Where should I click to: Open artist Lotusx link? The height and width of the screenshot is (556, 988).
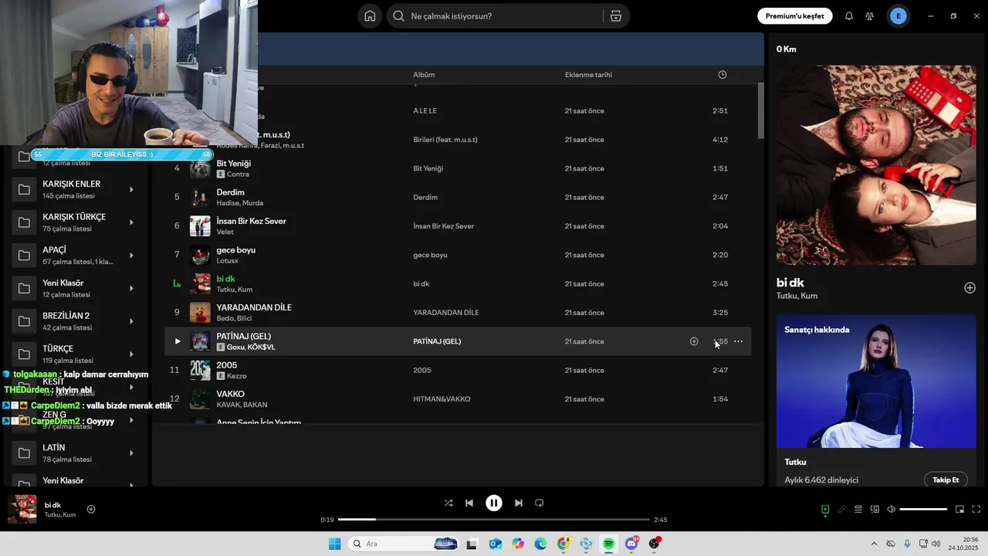tap(228, 261)
